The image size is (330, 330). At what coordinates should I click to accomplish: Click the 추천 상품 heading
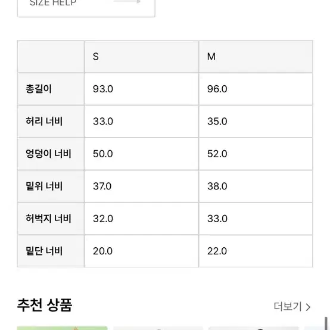pos(45,305)
